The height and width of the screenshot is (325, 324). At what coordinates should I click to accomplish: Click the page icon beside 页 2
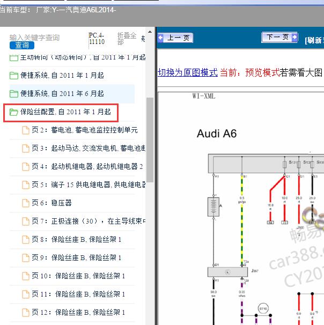(x=26, y=130)
